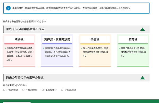Click the 作成する申告書等と年分を選択してください text
This screenshot has height=103, width=159.
25,21
